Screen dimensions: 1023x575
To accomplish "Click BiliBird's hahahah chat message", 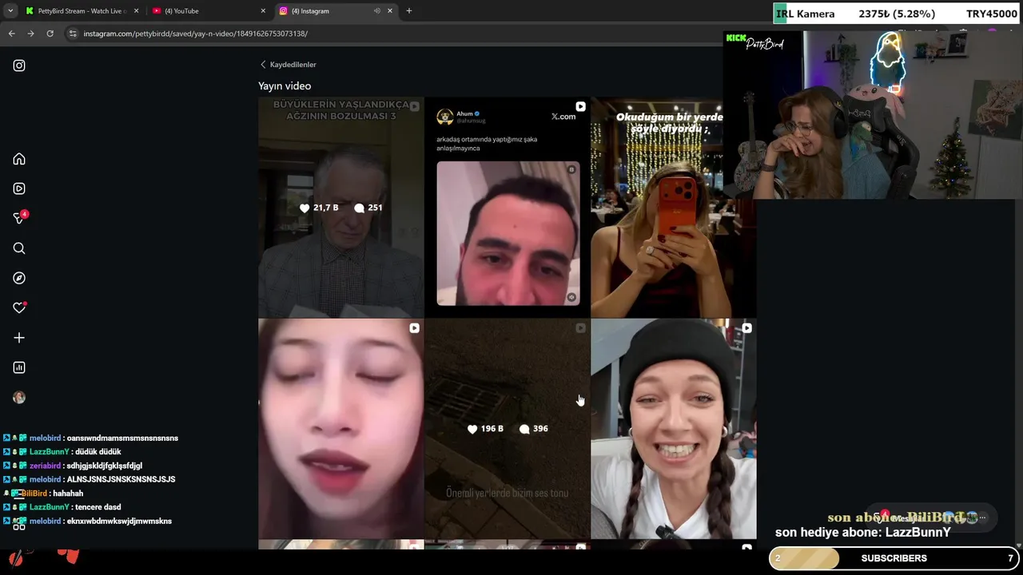I will point(45,494).
